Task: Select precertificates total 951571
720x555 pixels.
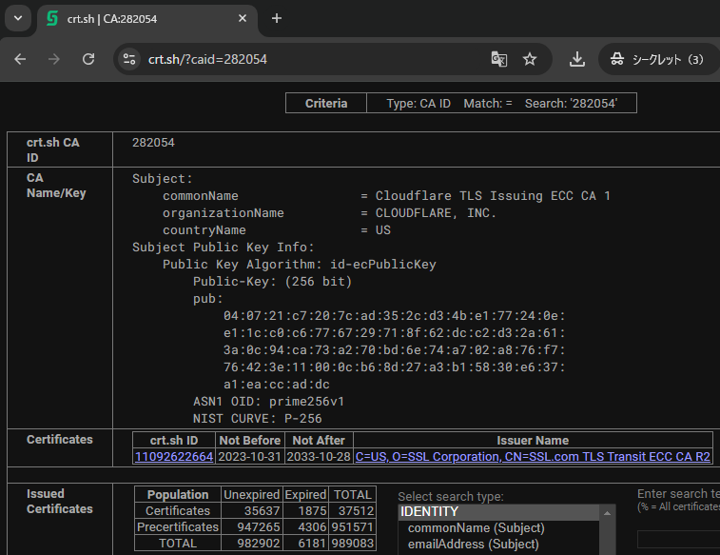Action: tap(352, 527)
